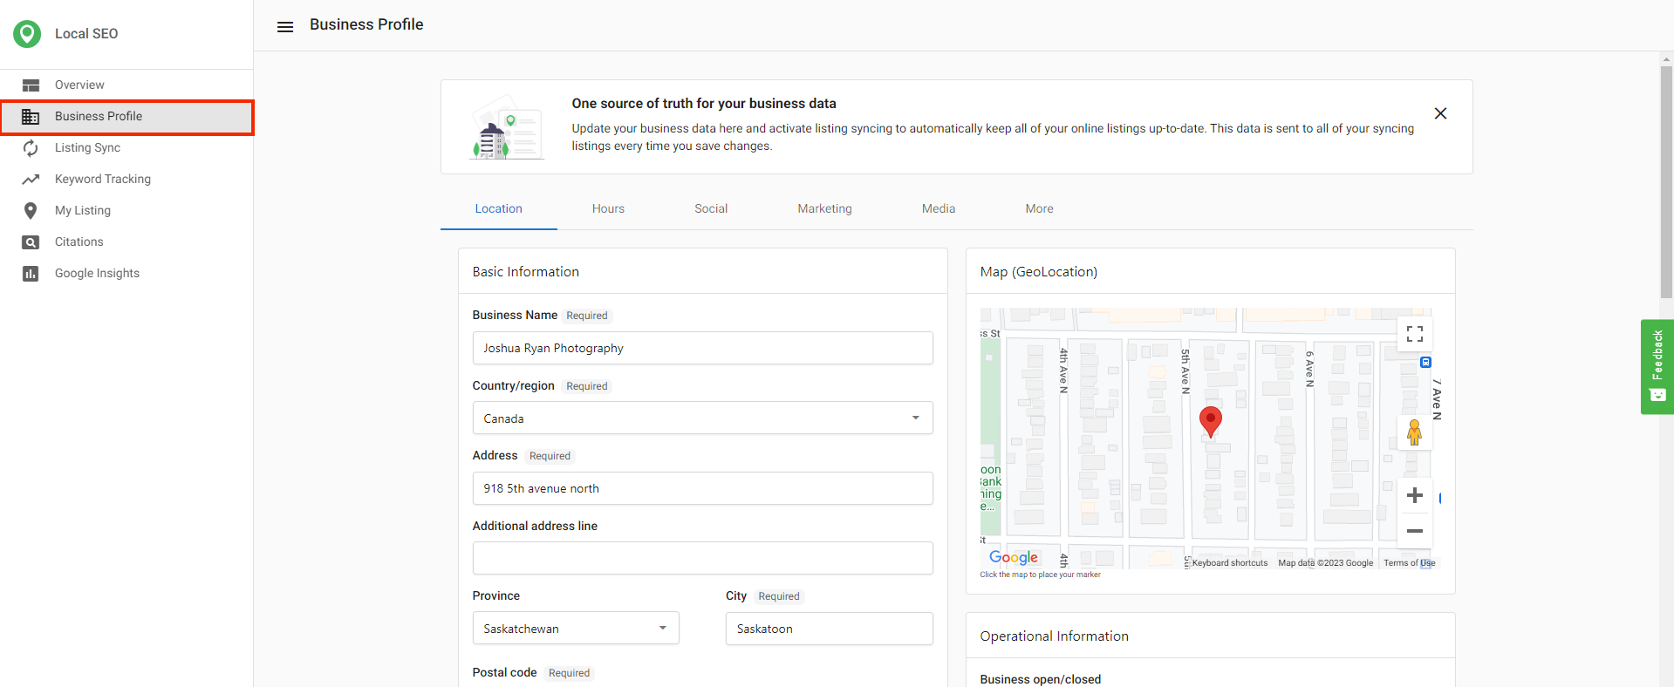This screenshot has height=687, width=1674.
Task: Open the Feedback side button
Action: (1657, 366)
